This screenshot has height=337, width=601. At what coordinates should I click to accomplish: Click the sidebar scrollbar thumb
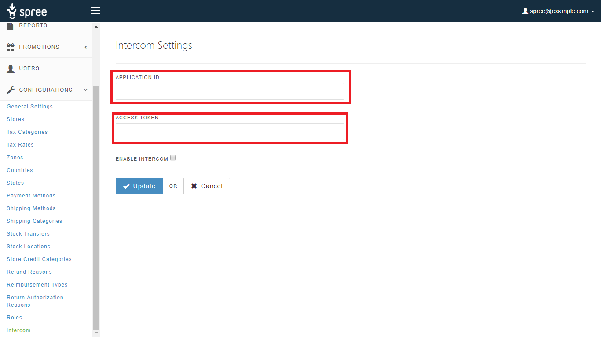[x=96, y=208]
